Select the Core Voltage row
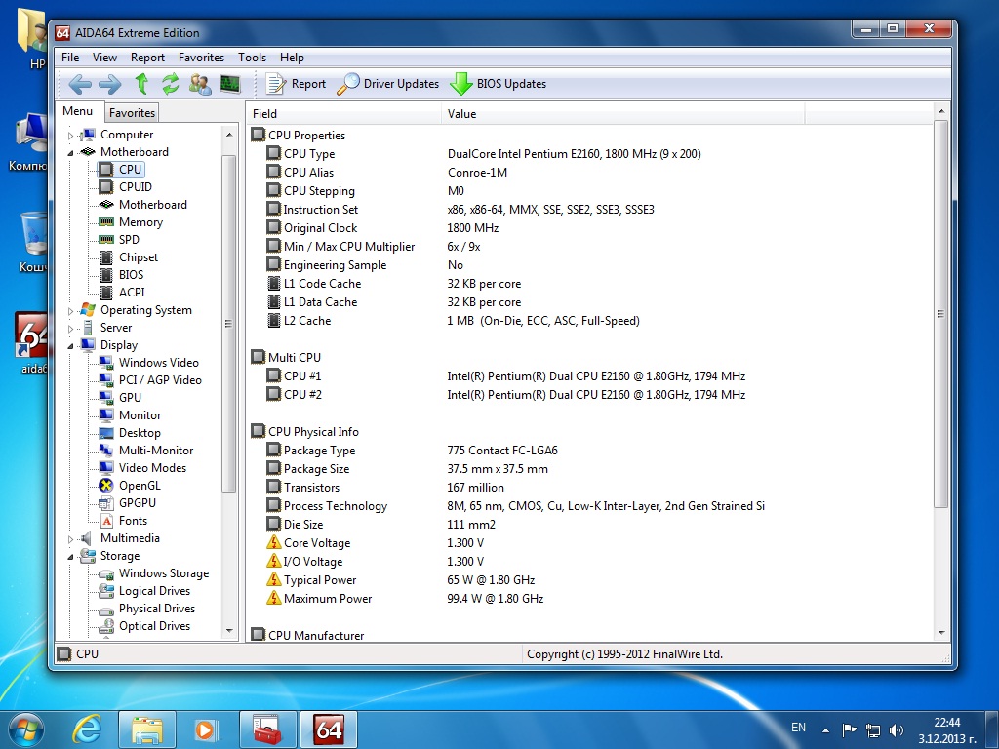This screenshot has height=749, width=999. point(589,542)
